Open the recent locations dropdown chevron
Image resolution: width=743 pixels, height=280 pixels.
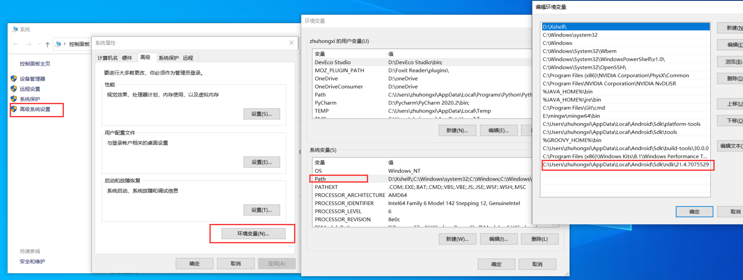click(x=39, y=44)
